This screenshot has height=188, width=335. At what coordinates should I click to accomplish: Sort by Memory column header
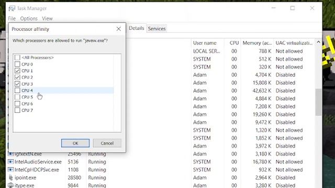tap(257, 43)
